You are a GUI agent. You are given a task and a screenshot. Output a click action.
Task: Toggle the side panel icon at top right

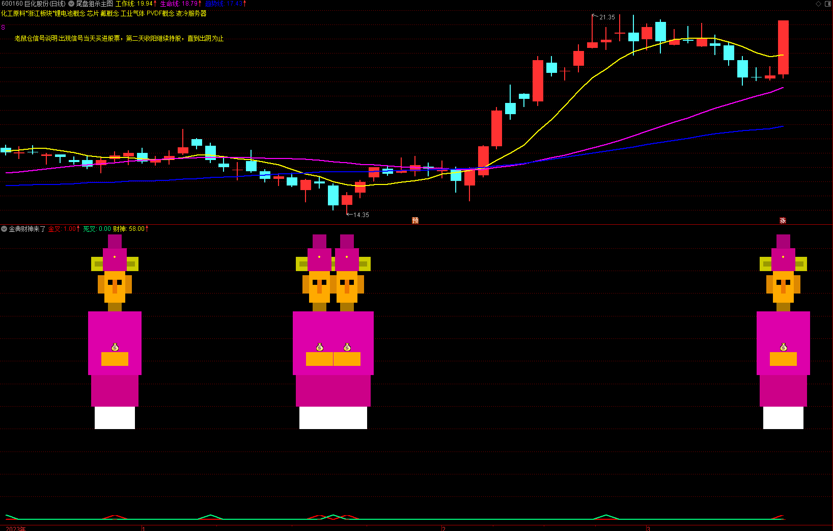click(x=827, y=4)
